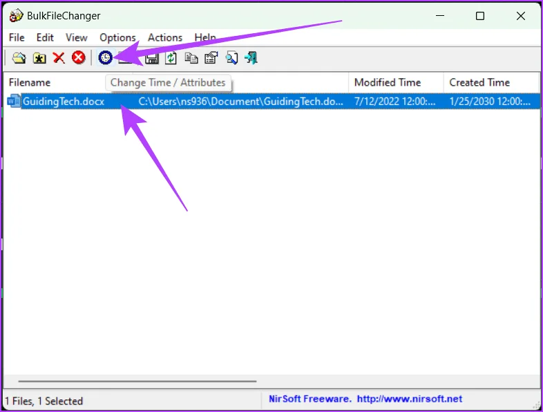
Task: Click the Word document icon beside GuidingTech.docx
Action: tap(14, 101)
